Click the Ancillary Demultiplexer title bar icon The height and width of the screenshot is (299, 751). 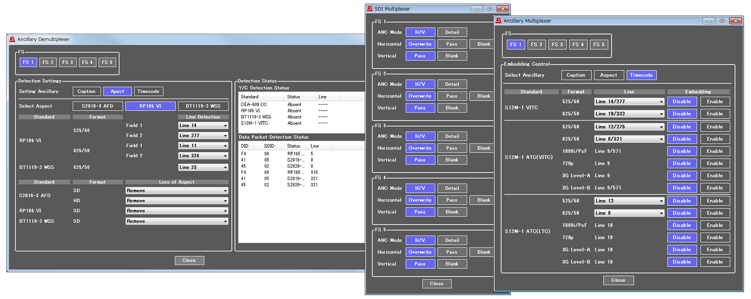pos(12,39)
